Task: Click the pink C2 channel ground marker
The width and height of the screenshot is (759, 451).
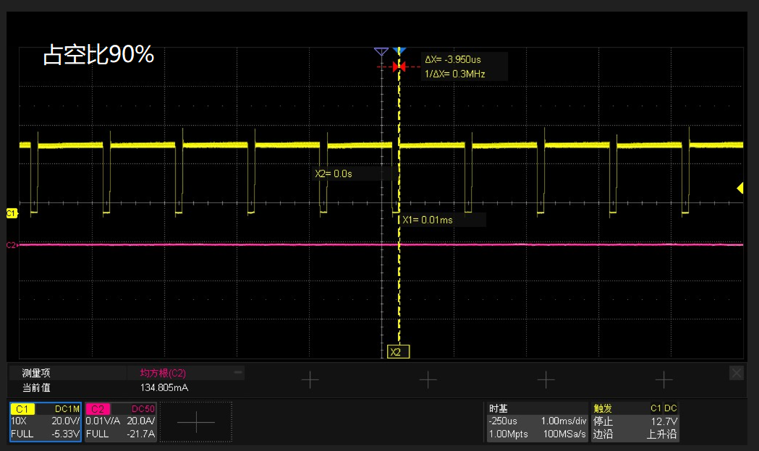Action: point(12,245)
